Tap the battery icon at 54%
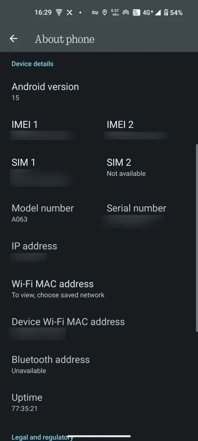Viewport: 198px width, 441px height. pyautogui.click(x=166, y=12)
